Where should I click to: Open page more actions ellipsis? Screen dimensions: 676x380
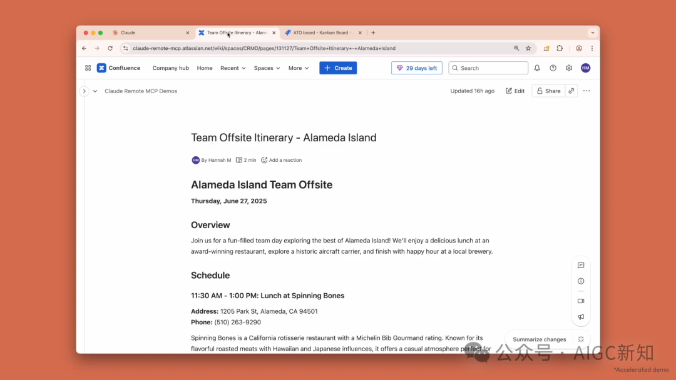(x=586, y=91)
